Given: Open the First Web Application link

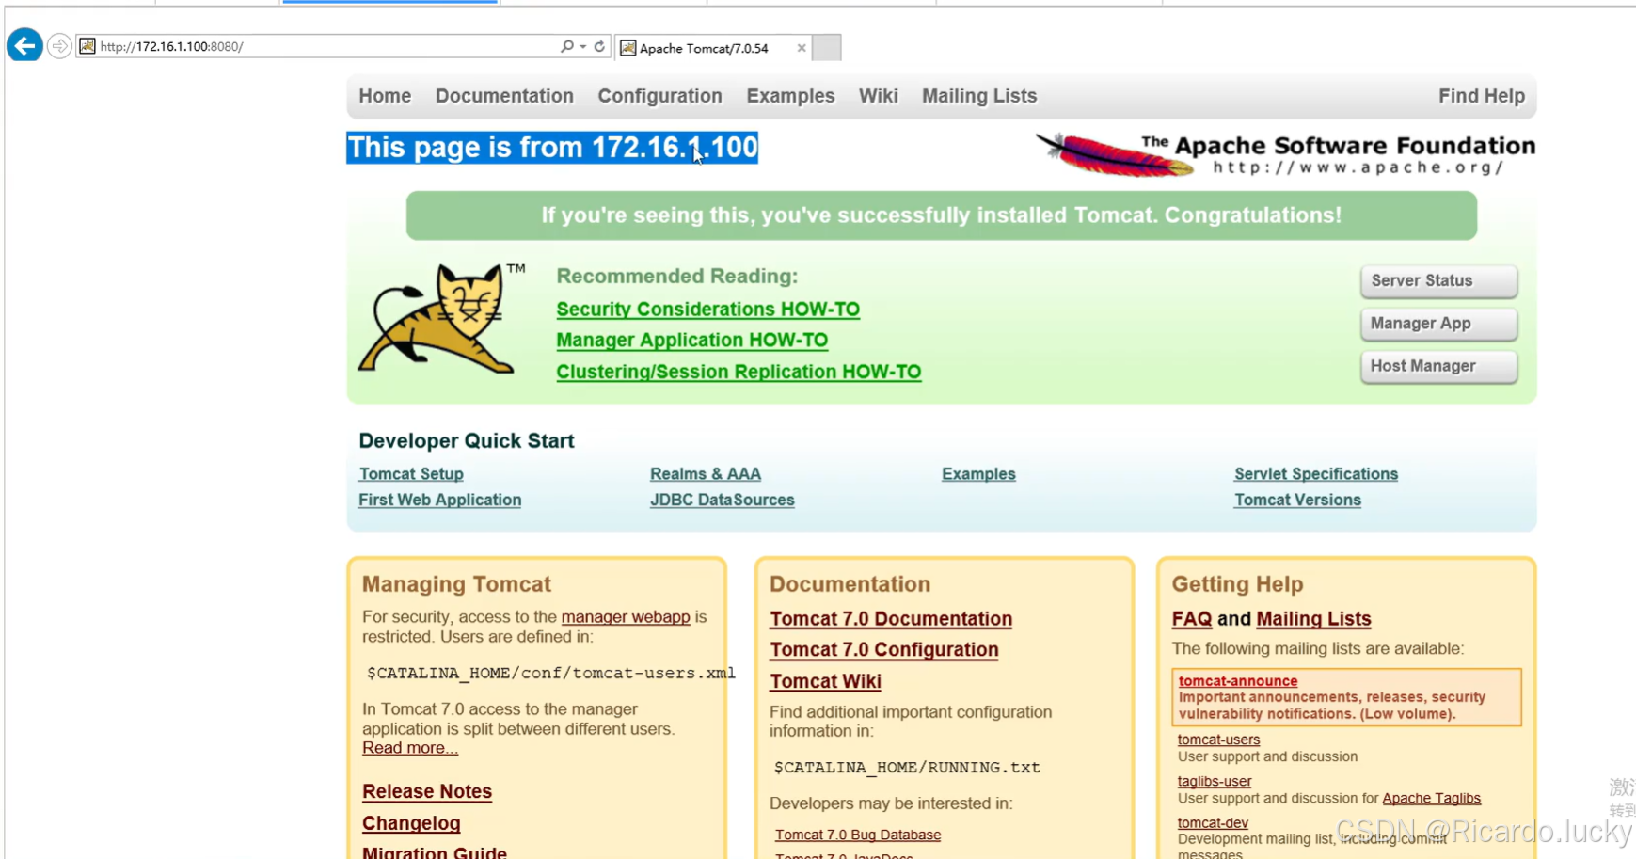Looking at the screenshot, I should 439,500.
